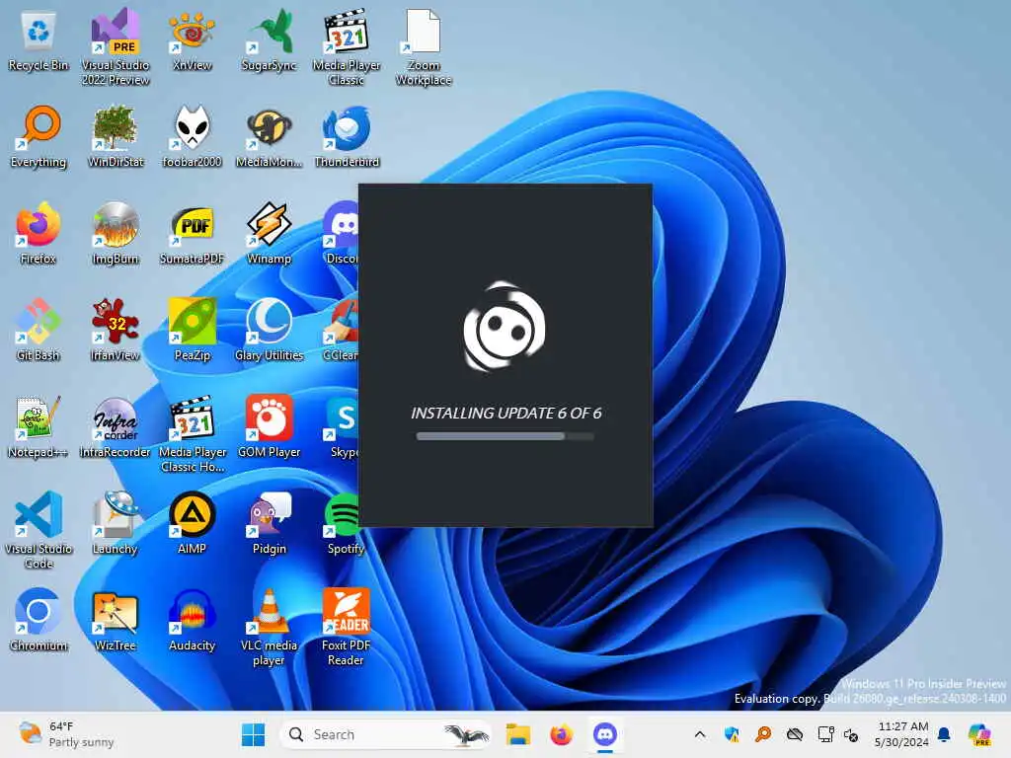Launch the Audacity shortcut
Screen dimensions: 1011x758
(x=192, y=620)
